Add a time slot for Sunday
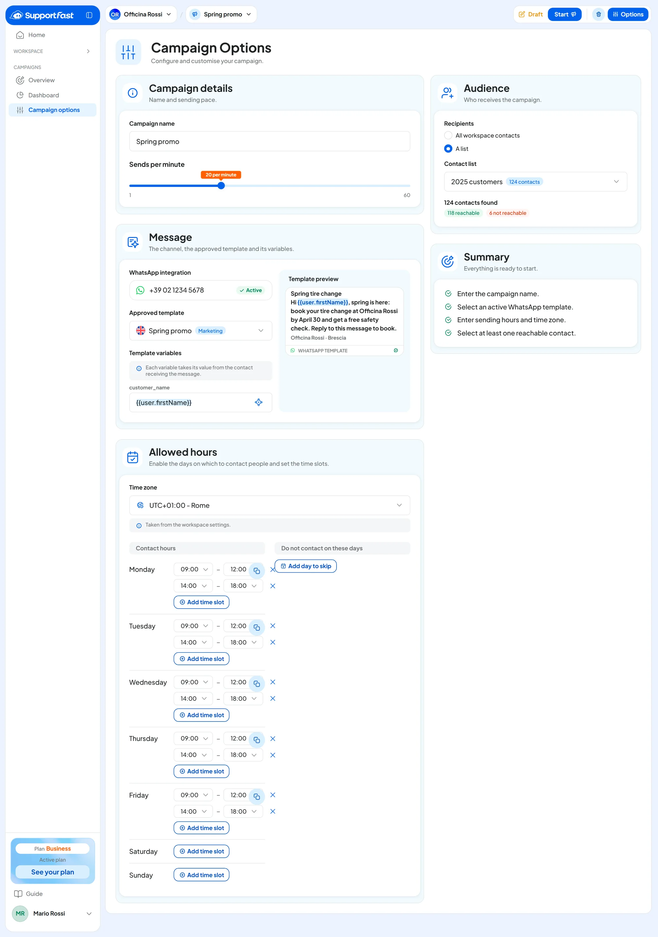The height and width of the screenshot is (937, 658). 202,875
